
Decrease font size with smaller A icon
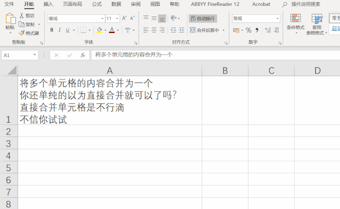pos(132,18)
